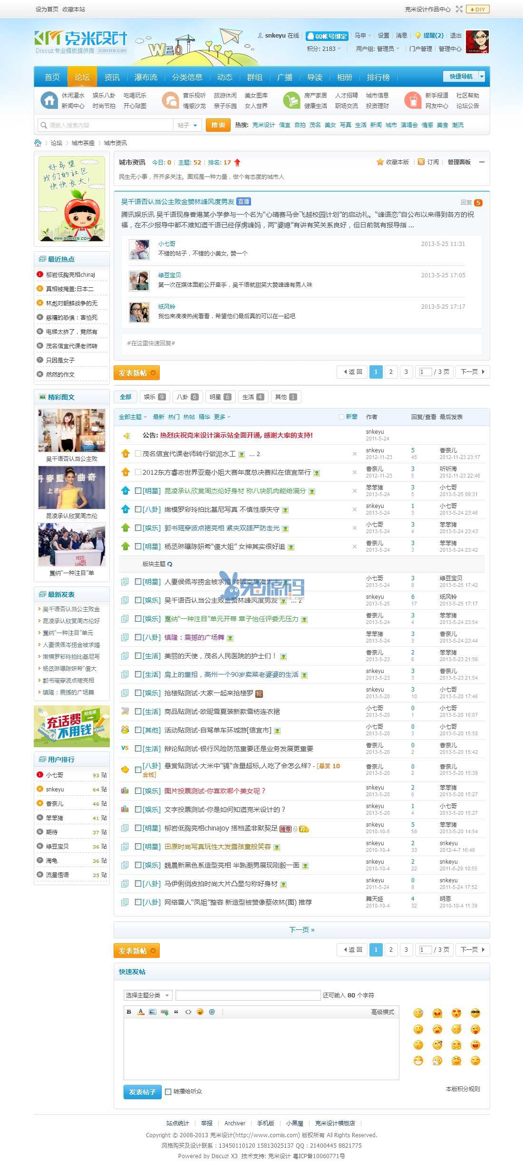The height and width of the screenshot is (1171, 523).
Task: Expand the 更多 filter dropdown
Action: tap(222, 417)
